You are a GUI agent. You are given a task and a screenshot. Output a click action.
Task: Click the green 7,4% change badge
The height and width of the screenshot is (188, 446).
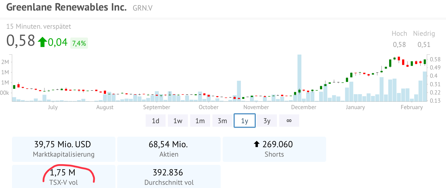click(x=79, y=43)
